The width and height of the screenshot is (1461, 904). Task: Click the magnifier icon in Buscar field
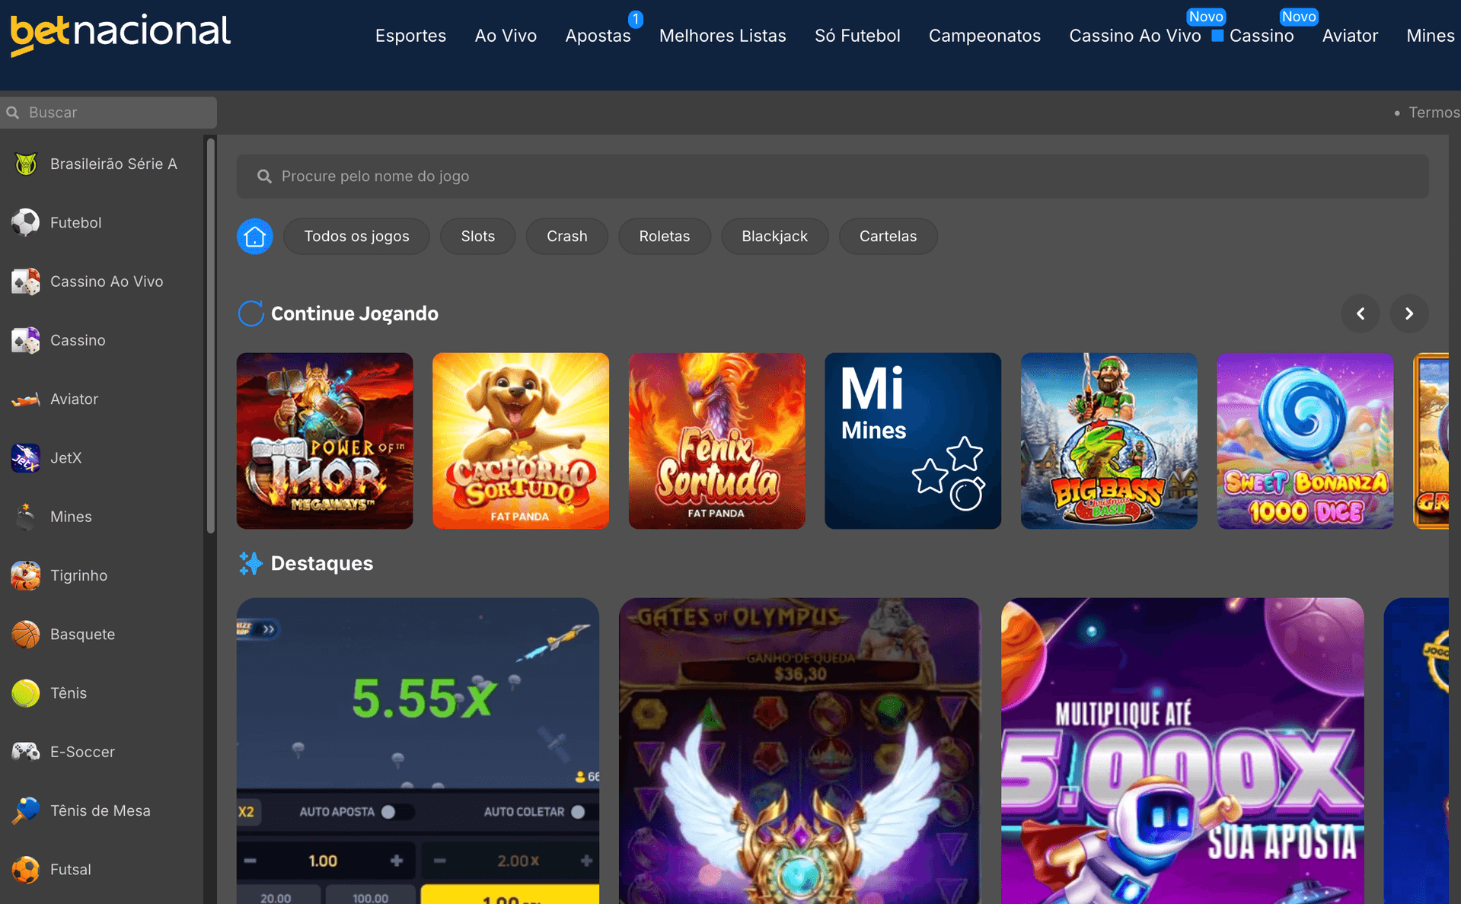pyautogui.click(x=13, y=113)
